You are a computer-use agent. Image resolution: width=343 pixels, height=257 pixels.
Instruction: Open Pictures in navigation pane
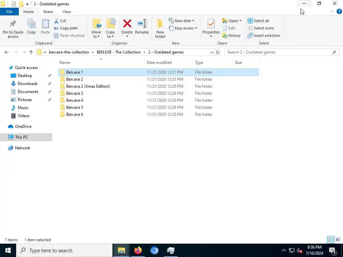24,100
